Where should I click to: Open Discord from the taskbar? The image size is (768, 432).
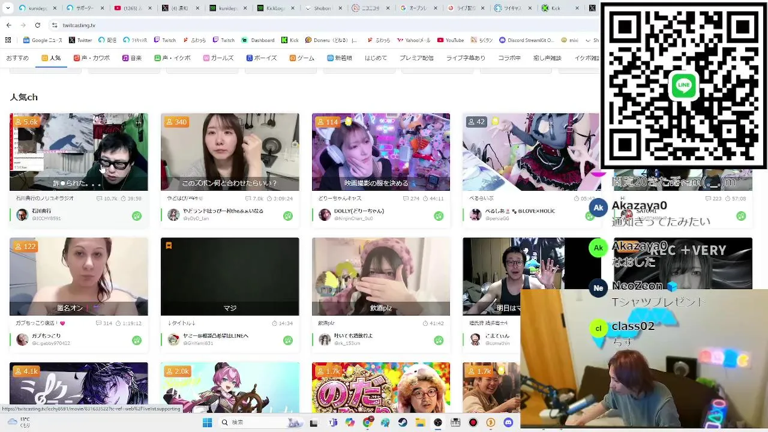click(x=508, y=422)
